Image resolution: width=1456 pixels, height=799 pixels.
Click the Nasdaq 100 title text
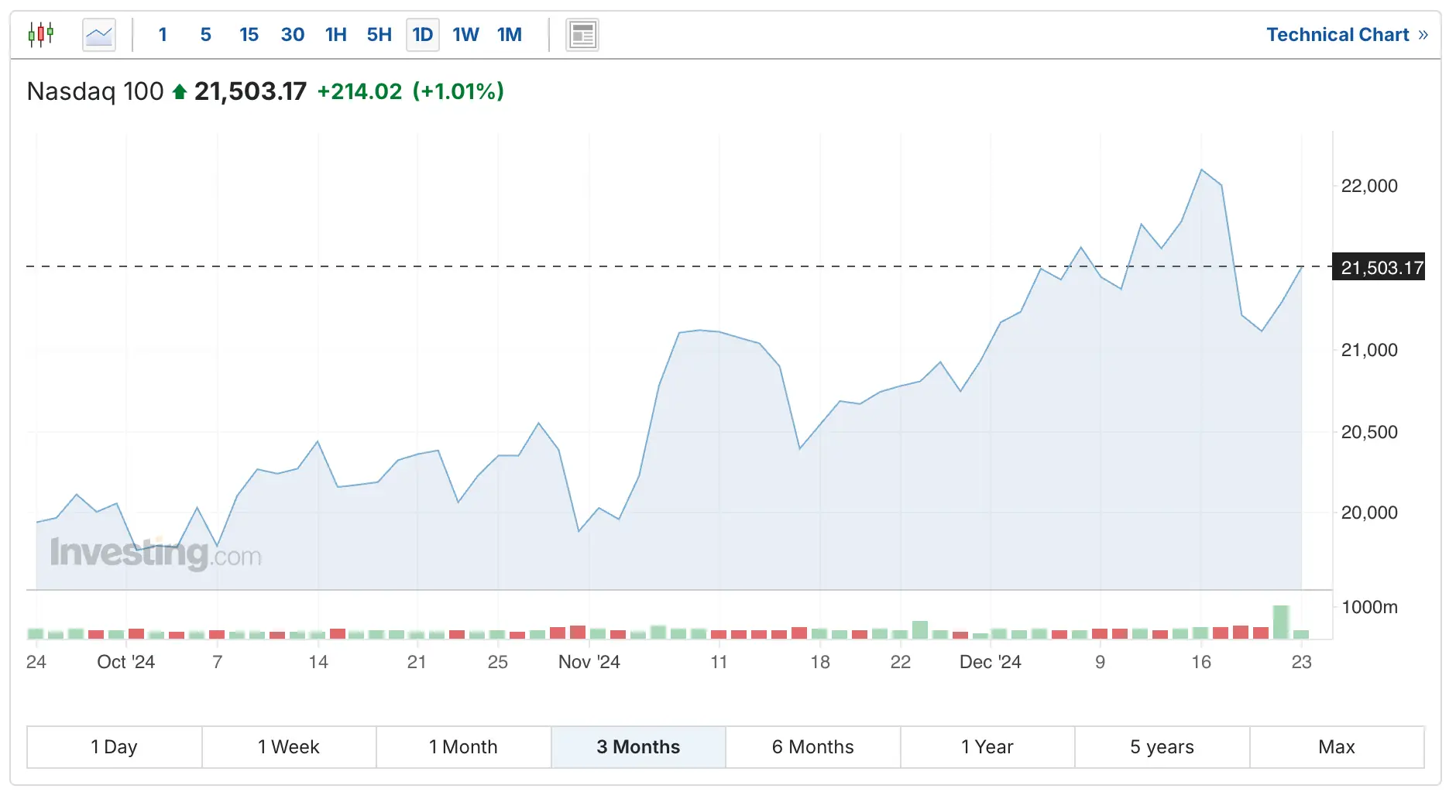(x=95, y=91)
